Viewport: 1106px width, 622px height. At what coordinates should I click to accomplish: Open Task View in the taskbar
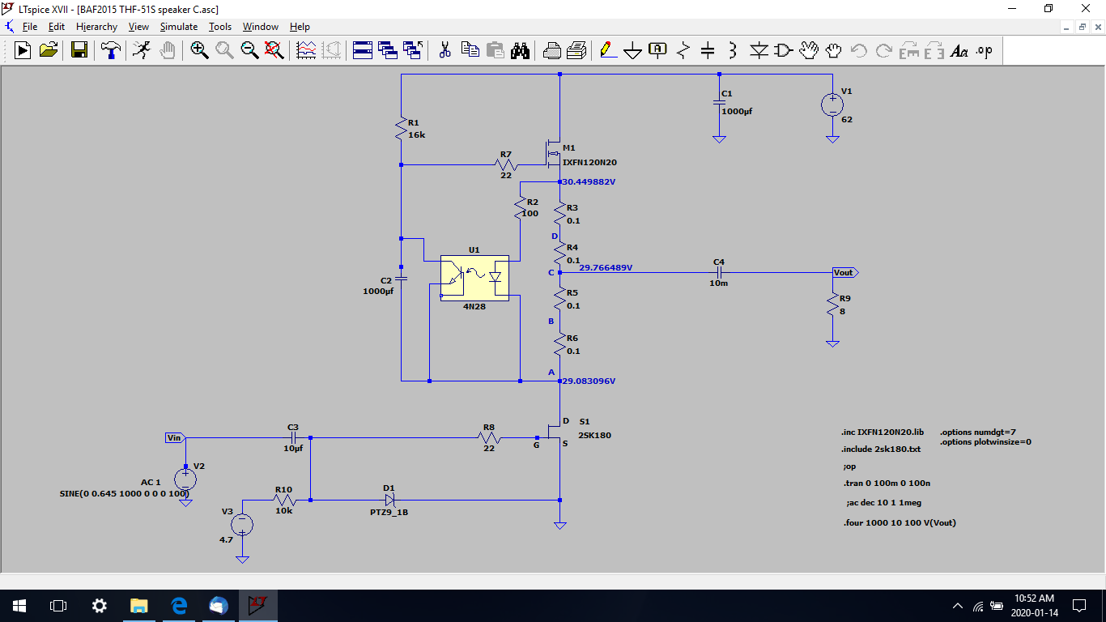point(58,606)
